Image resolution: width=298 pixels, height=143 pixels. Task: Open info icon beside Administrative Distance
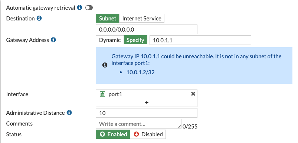pyautogui.click(x=69, y=113)
